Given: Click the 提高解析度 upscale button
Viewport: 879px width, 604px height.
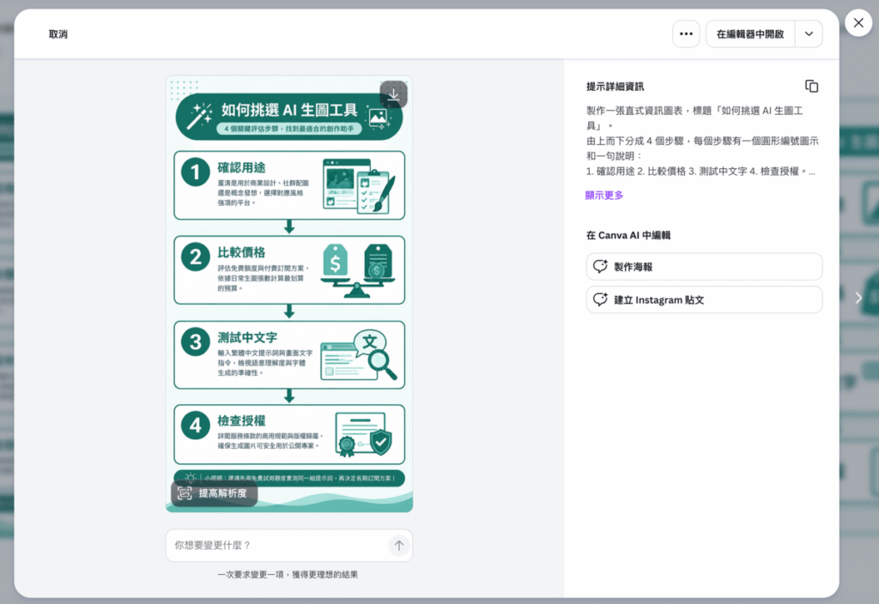Looking at the screenshot, I should [214, 493].
